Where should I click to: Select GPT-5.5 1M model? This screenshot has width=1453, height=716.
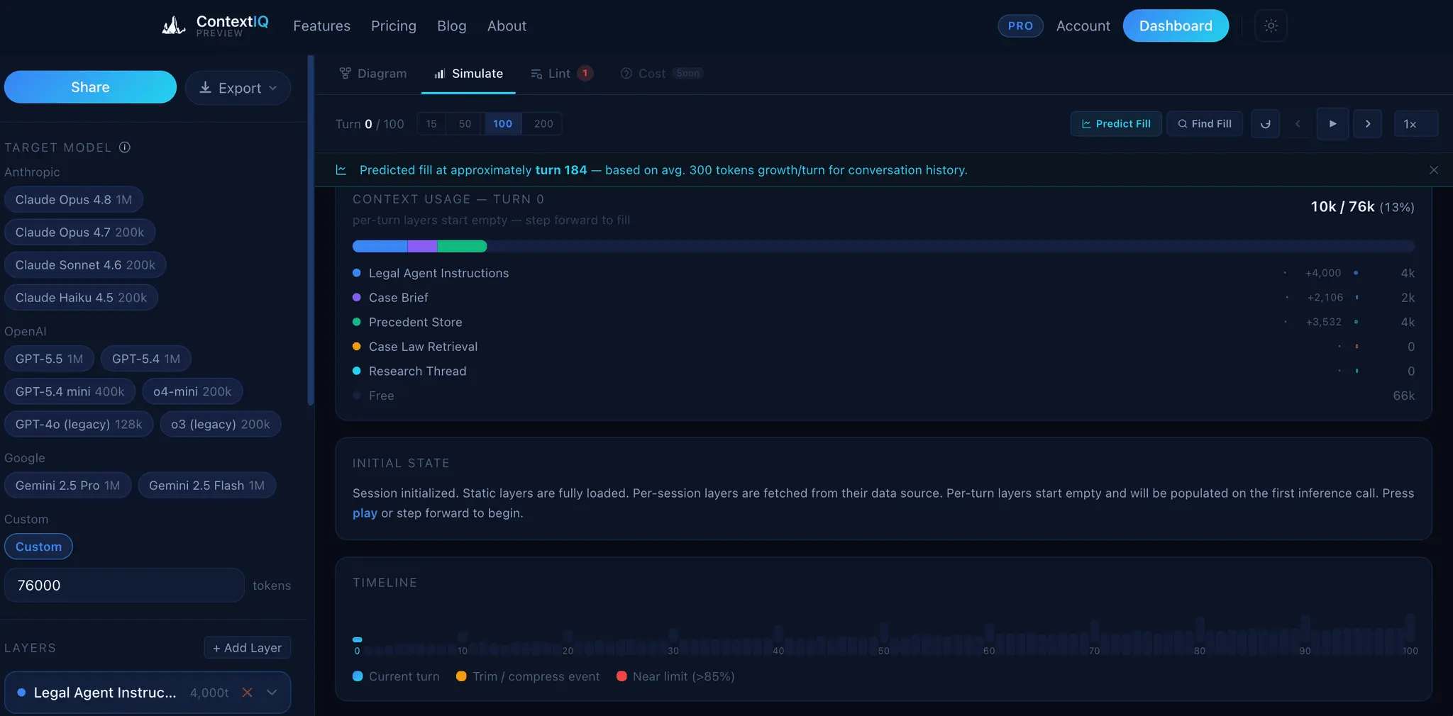tap(49, 359)
